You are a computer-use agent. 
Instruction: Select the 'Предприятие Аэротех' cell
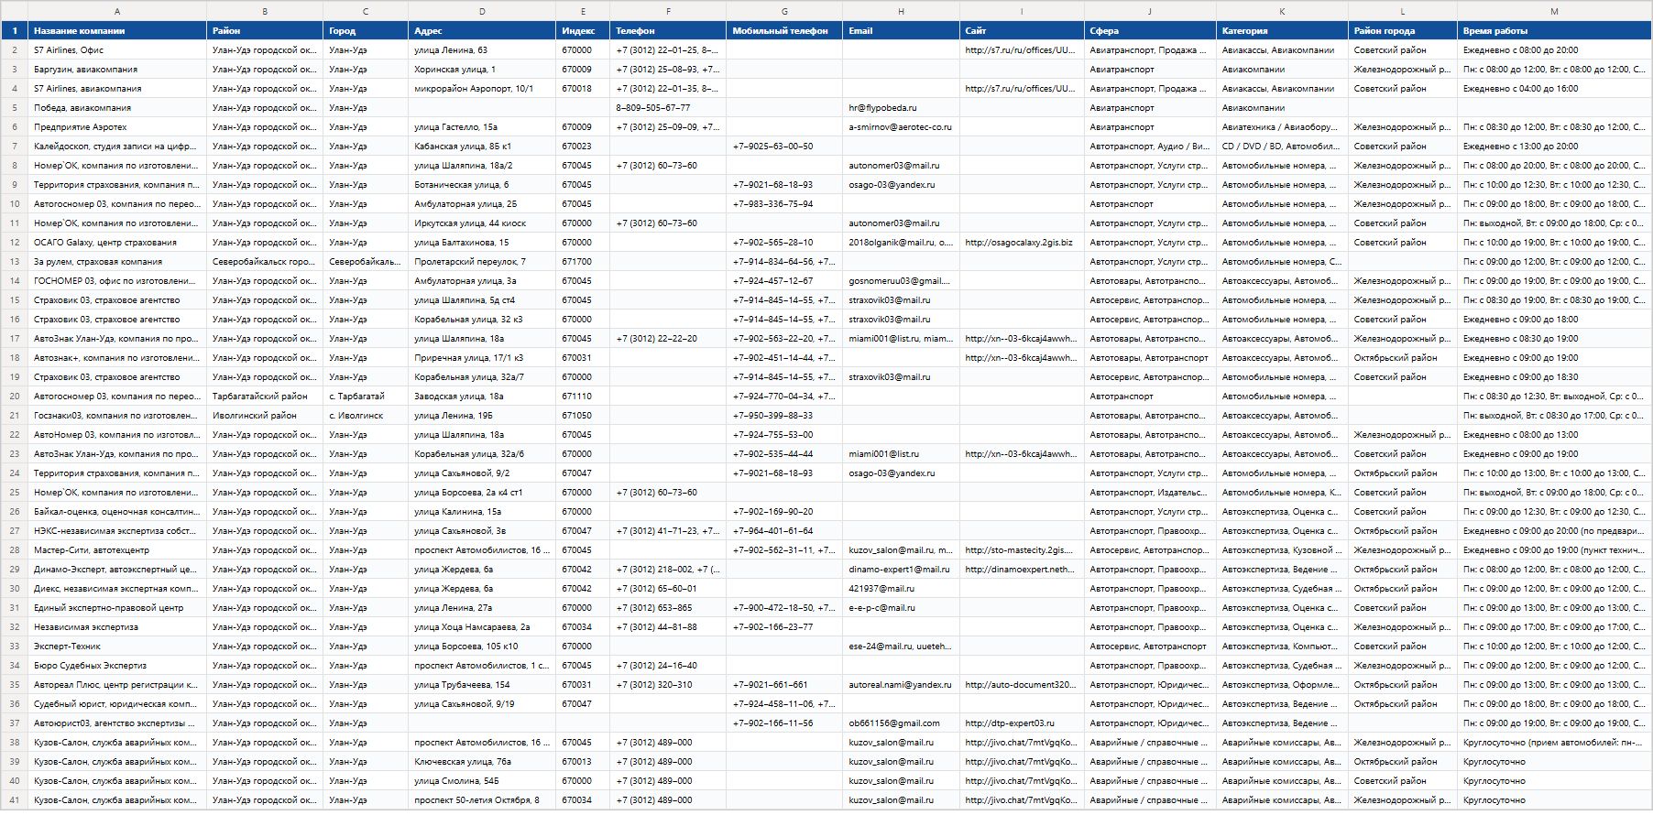117,127
